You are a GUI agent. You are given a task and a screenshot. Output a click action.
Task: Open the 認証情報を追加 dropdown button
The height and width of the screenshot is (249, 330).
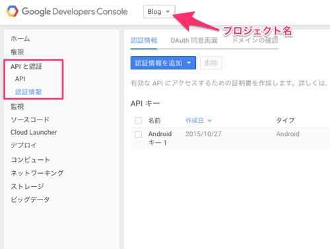pos(163,63)
